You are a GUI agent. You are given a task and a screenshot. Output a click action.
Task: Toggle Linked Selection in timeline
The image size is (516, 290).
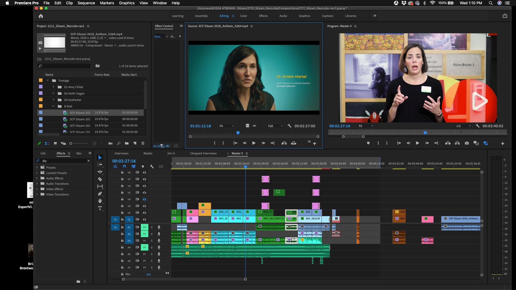point(134,166)
